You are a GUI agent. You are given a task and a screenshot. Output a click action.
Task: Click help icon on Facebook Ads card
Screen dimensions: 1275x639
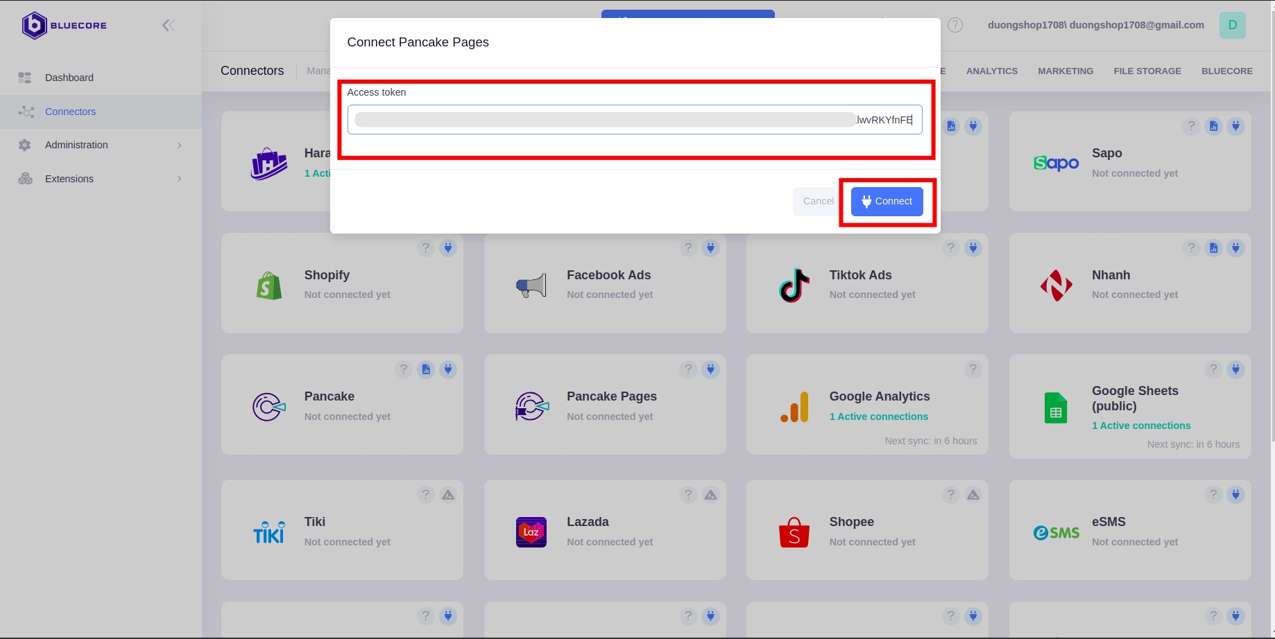[688, 248]
